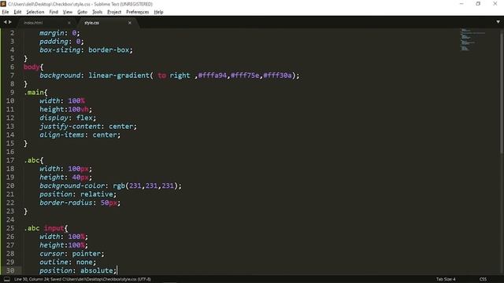
Task: Open the Help menu
Action: (158, 12)
